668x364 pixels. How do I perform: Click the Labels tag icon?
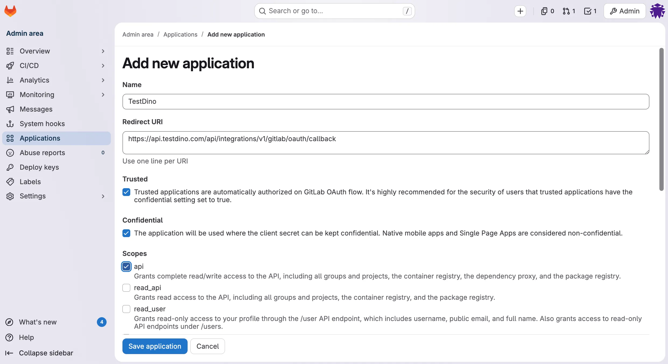10,182
